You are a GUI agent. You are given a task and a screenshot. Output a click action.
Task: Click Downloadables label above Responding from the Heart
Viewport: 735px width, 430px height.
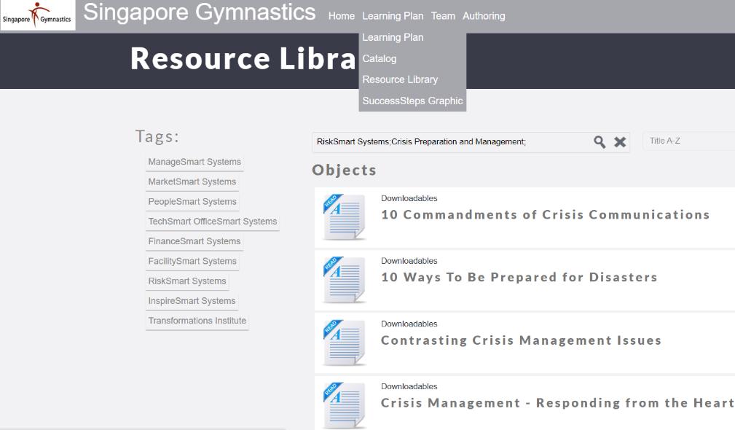pos(409,386)
